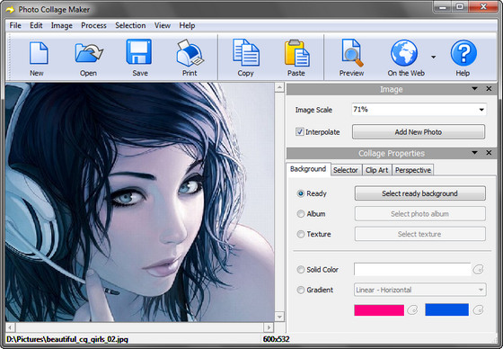Switch to the Clip Art tab

click(x=376, y=170)
